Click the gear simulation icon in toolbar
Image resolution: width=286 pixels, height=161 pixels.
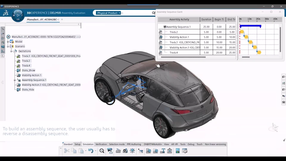(125, 151)
